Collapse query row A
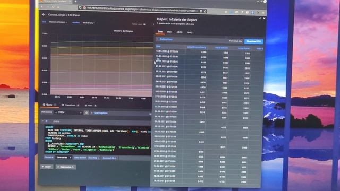 click(x=43, y=121)
